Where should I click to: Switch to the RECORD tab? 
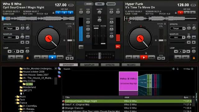pos(131,65)
